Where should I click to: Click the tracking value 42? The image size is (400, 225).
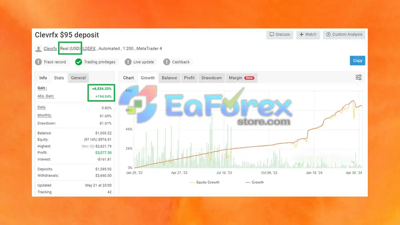pos(109,192)
